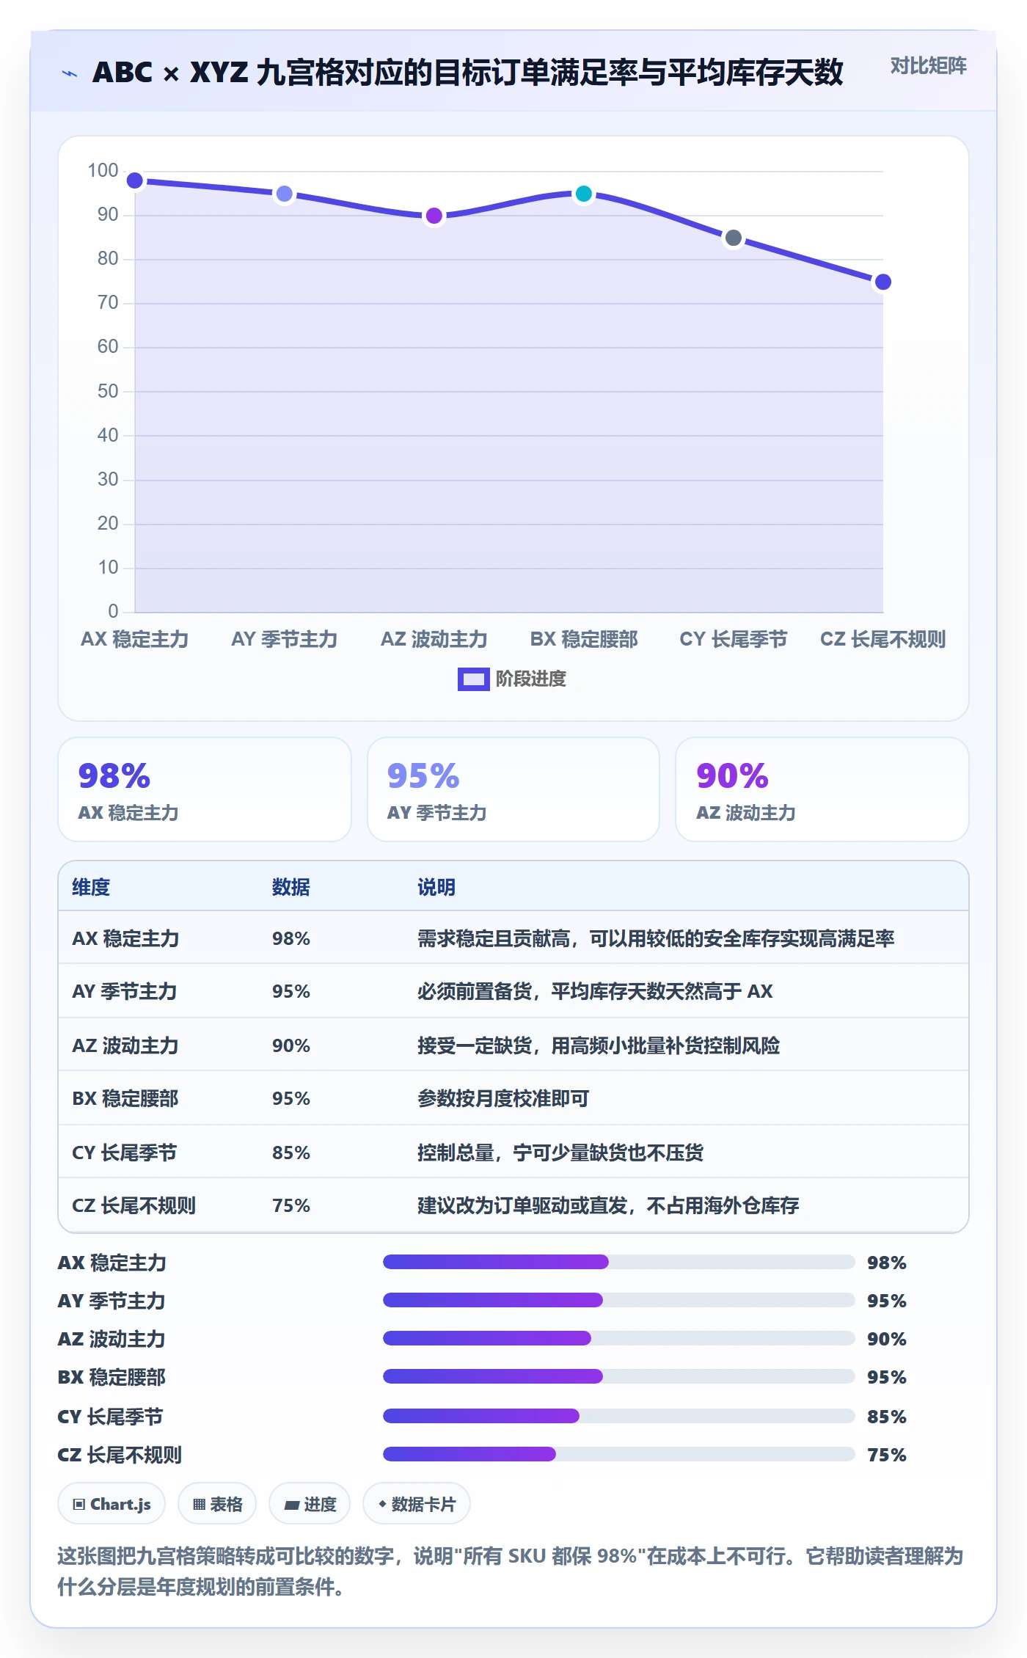Screen dimensions: 1027x1658
Task: Click the CZ 长尾不规则 x-axis label
Action: (x=883, y=639)
